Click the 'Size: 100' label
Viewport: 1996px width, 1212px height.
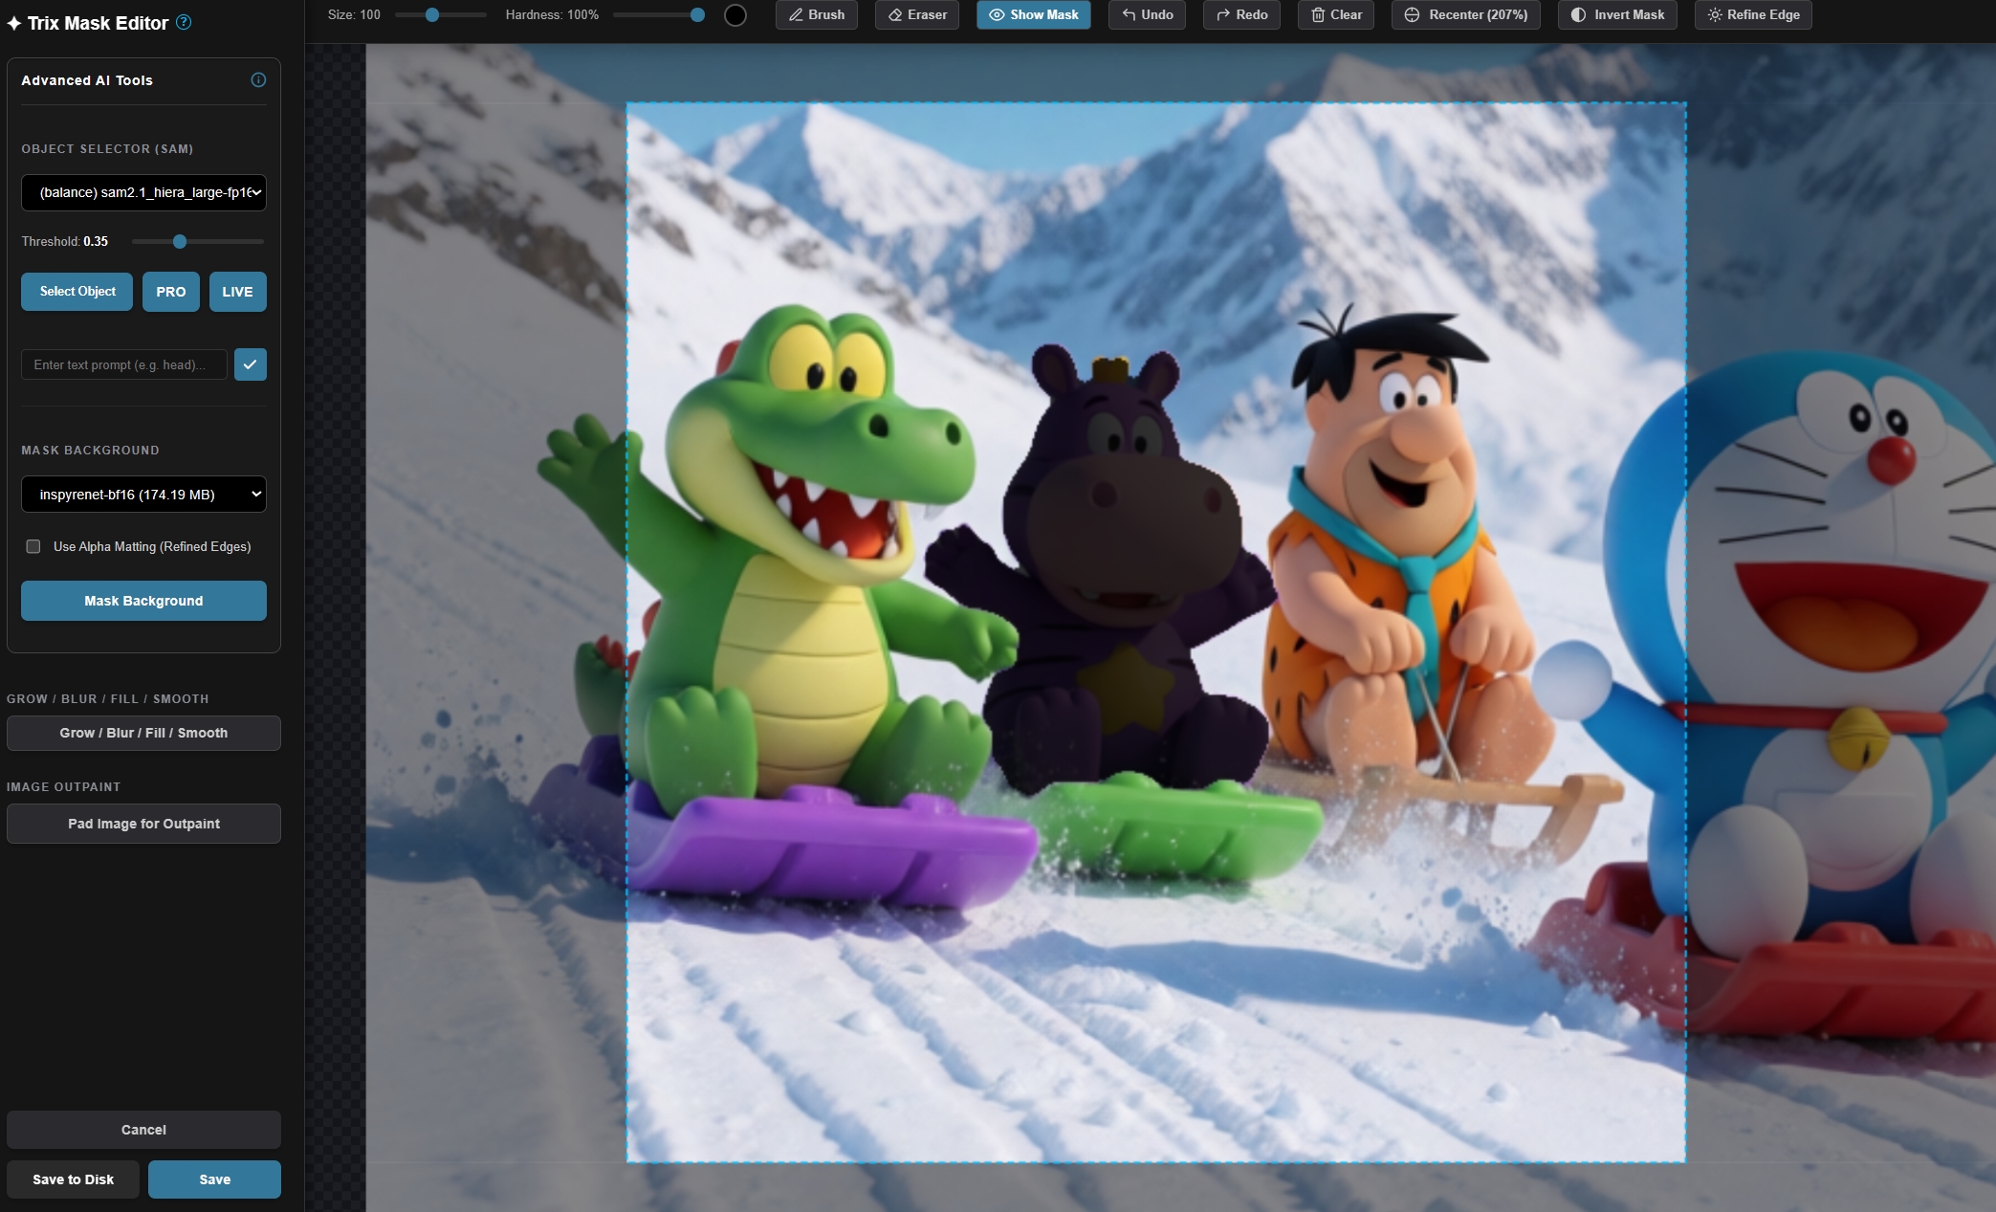tap(354, 15)
